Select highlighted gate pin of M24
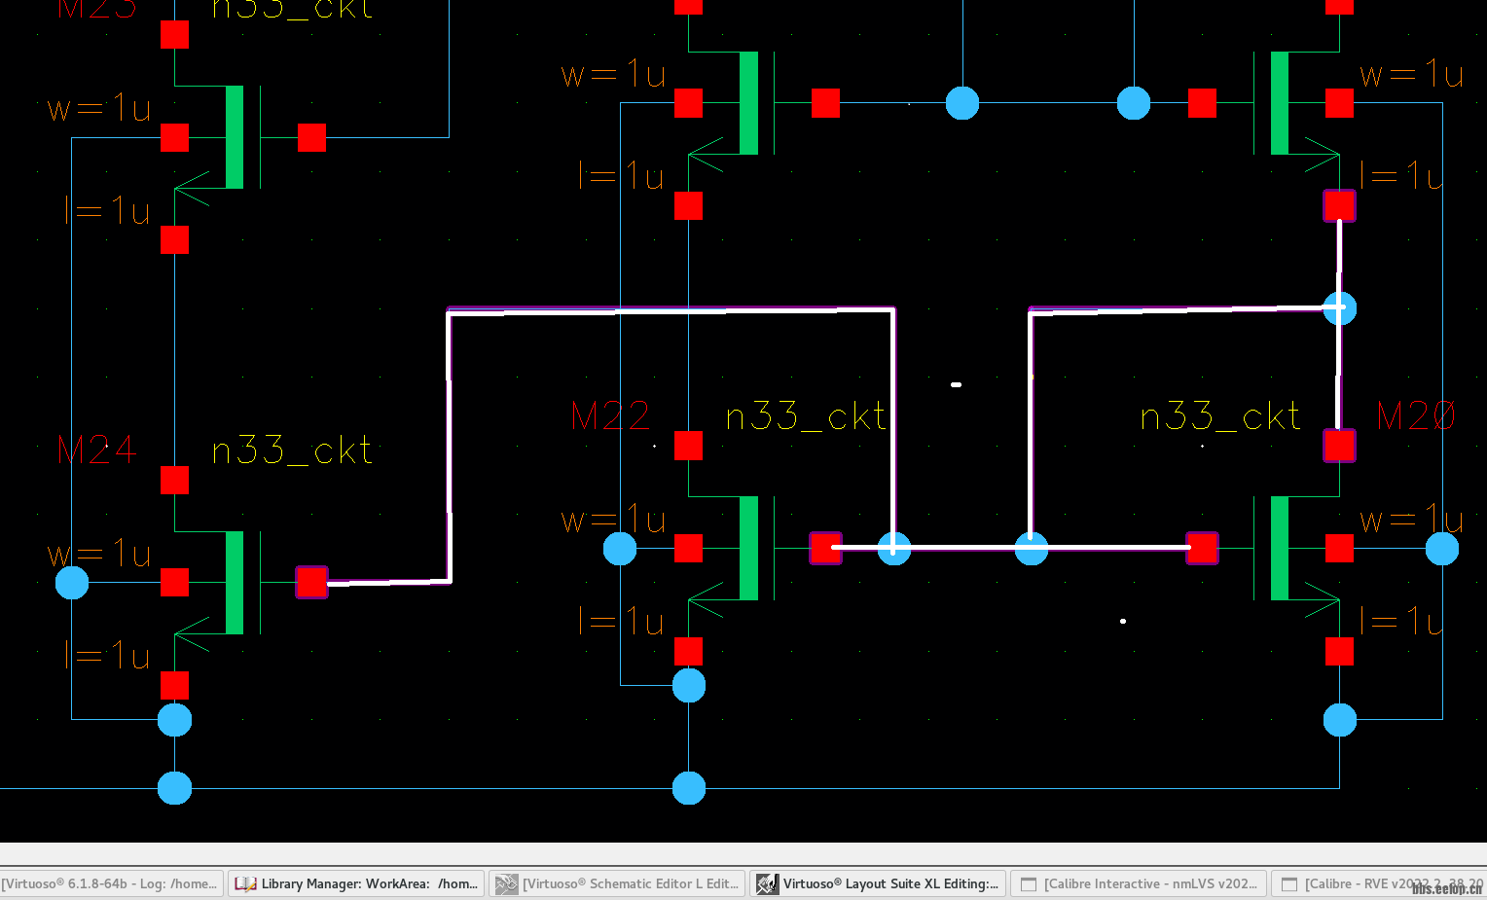Image resolution: width=1487 pixels, height=900 pixels. 311,583
